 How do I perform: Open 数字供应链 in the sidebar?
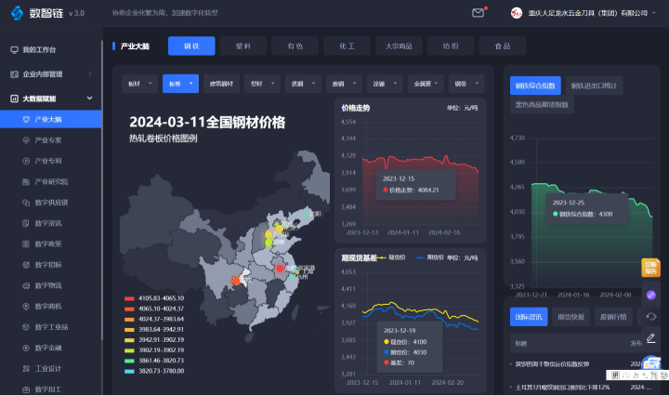pos(51,202)
